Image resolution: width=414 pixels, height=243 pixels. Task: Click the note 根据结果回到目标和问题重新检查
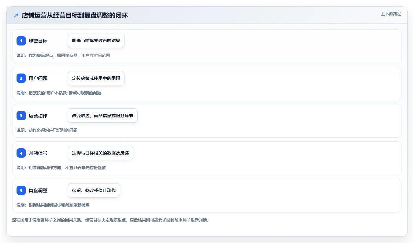[x=53, y=205]
